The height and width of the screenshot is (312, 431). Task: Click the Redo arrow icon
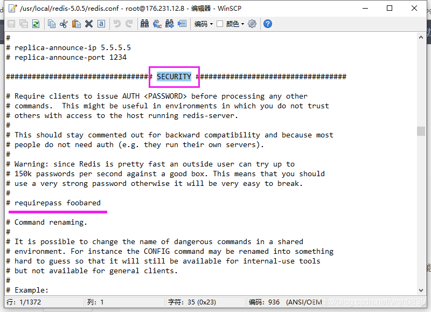click(129, 24)
